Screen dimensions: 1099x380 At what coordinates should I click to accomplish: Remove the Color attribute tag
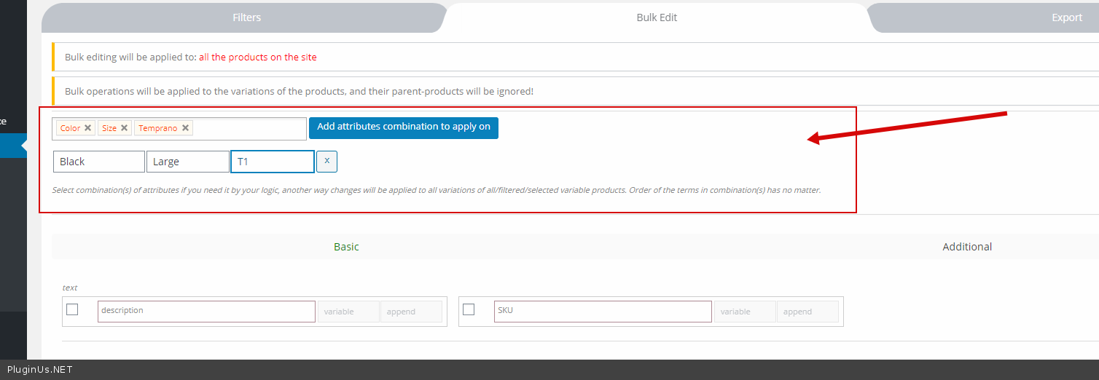coord(88,128)
